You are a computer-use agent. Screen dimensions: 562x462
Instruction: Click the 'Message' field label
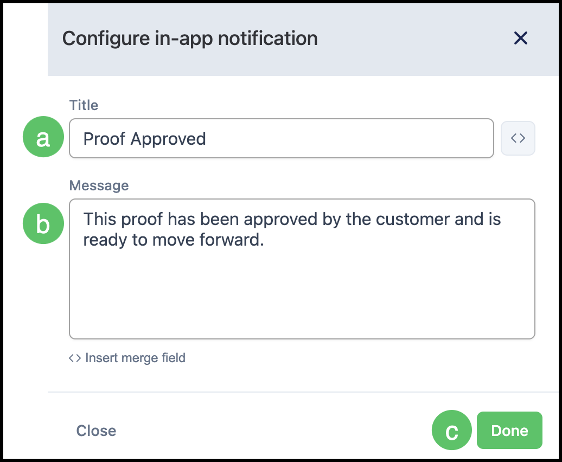coord(99,185)
